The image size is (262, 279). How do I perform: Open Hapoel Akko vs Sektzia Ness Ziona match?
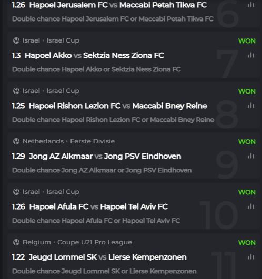tap(94, 55)
